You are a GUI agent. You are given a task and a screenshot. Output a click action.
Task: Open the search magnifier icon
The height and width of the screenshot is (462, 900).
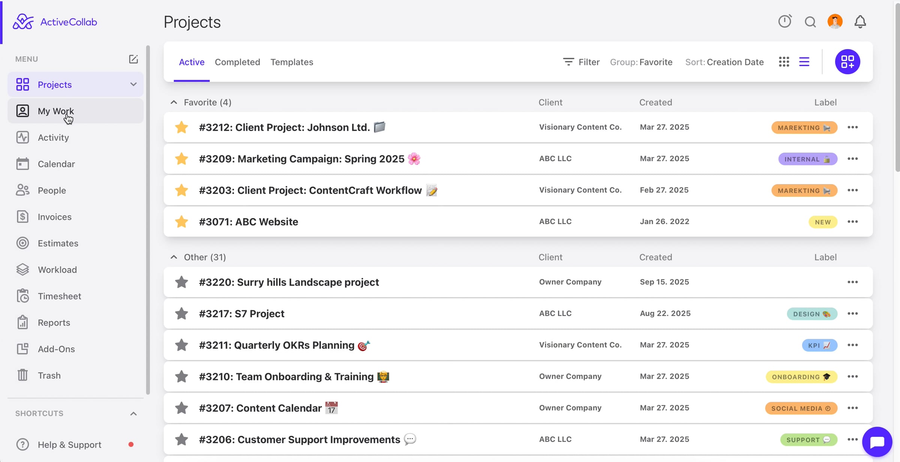coord(810,22)
